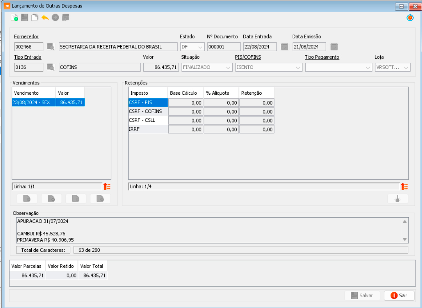Viewport: 422px width, 308px height.
Task: Click the Sair button
Action: tap(399, 296)
